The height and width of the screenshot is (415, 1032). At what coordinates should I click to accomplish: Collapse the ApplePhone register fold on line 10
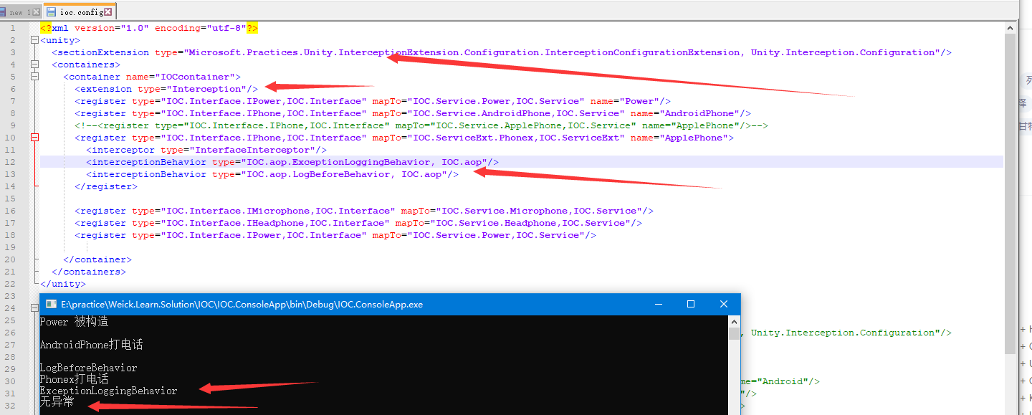click(x=34, y=137)
